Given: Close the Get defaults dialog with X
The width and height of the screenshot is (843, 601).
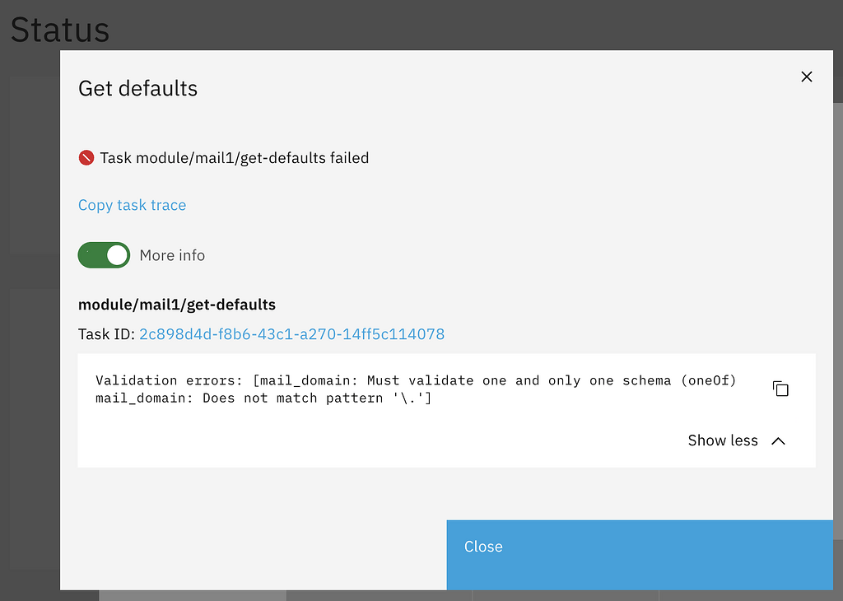Looking at the screenshot, I should click(x=807, y=77).
